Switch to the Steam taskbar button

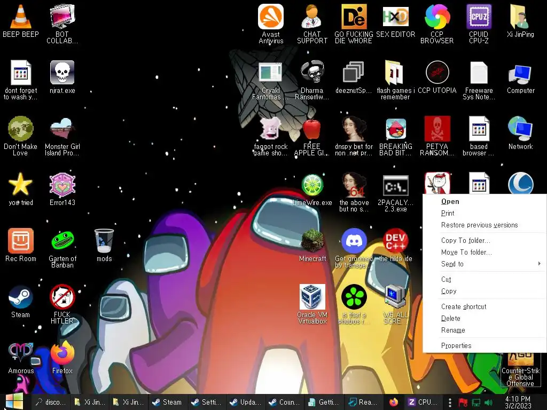coord(168,403)
